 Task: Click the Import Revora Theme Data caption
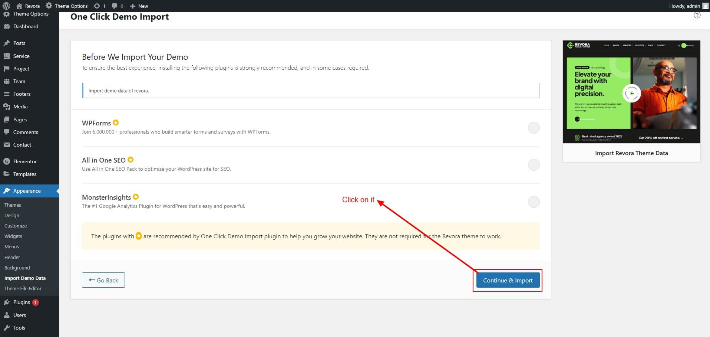click(631, 153)
